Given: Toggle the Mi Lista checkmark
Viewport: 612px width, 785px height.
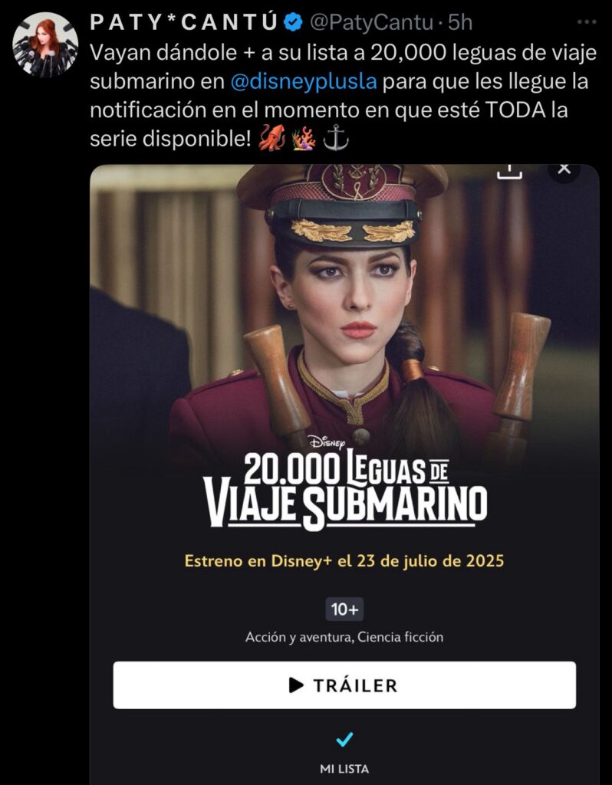Looking at the screenshot, I should tap(344, 740).
